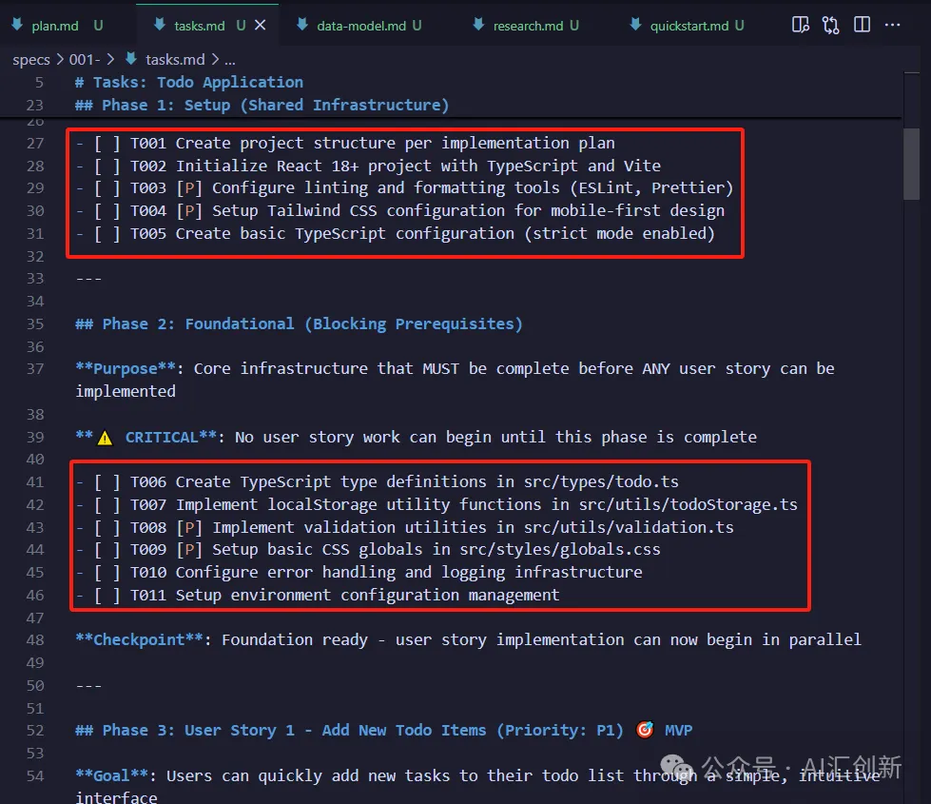Click the open changes compare icon
The width and height of the screenshot is (931, 804).
coord(831,26)
